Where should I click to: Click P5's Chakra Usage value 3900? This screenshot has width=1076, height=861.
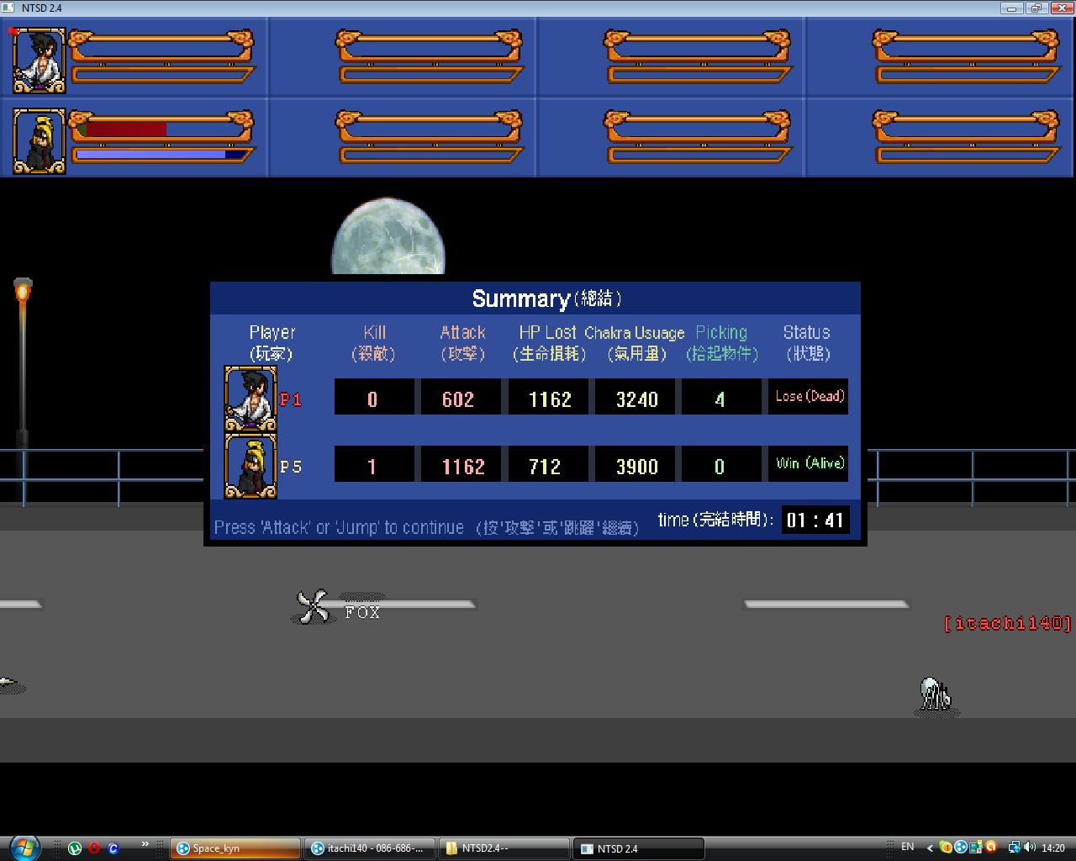pos(636,464)
